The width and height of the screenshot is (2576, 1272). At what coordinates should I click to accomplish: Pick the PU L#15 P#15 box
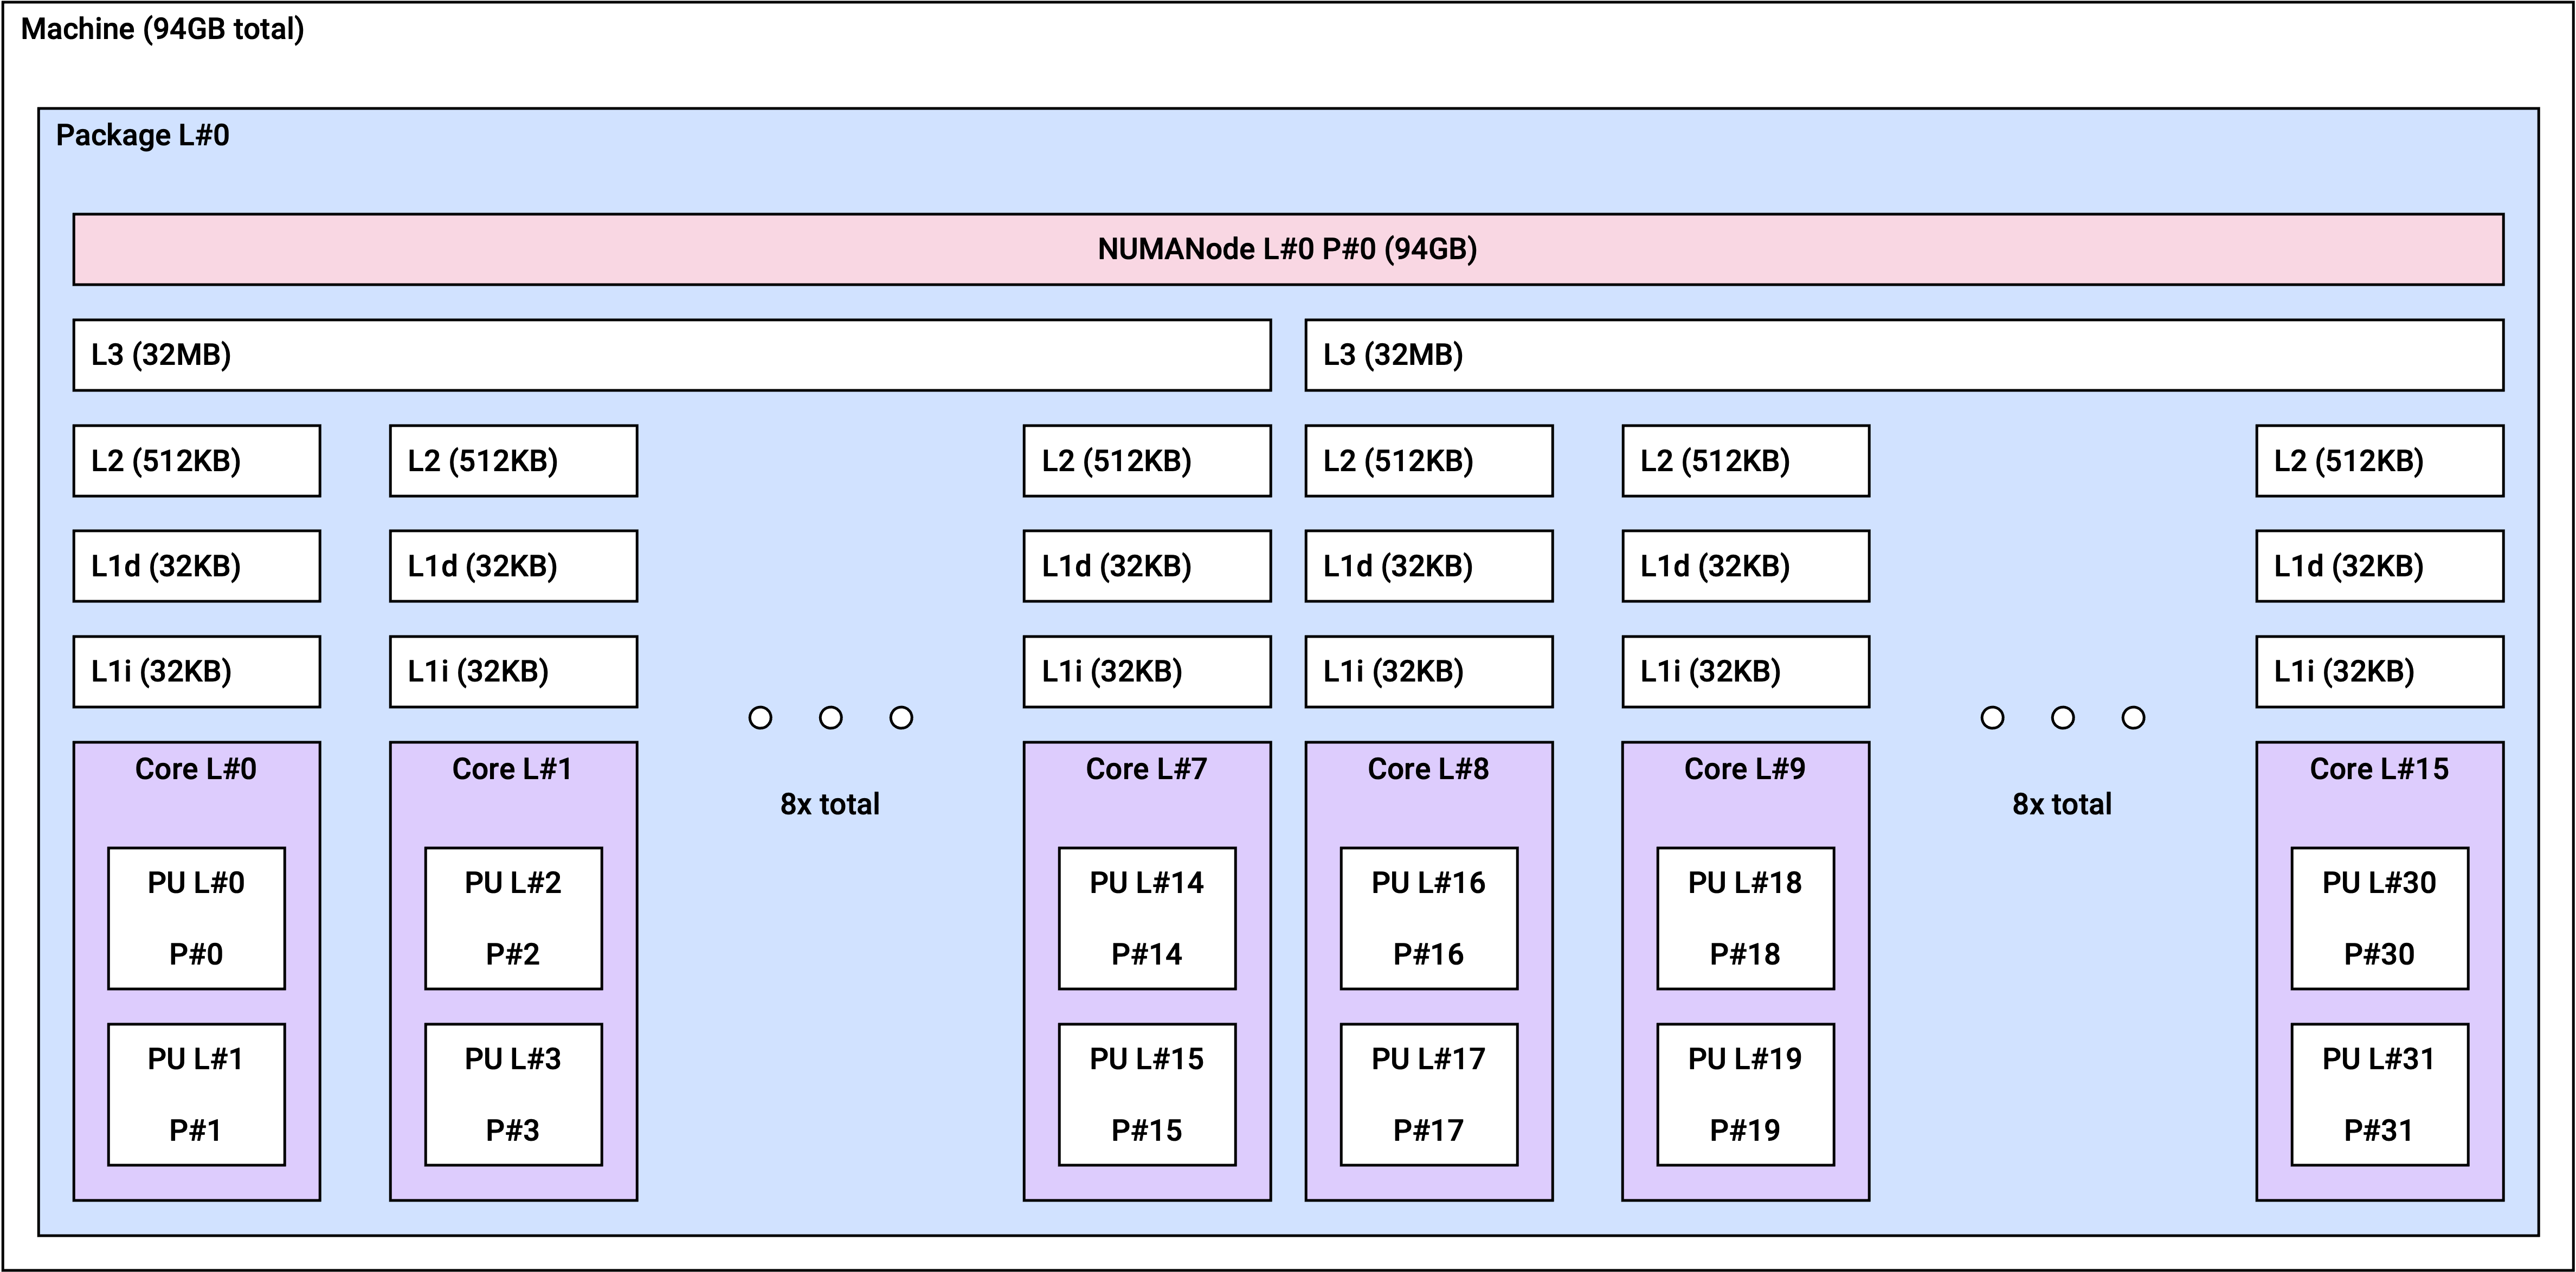tap(1147, 1095)
